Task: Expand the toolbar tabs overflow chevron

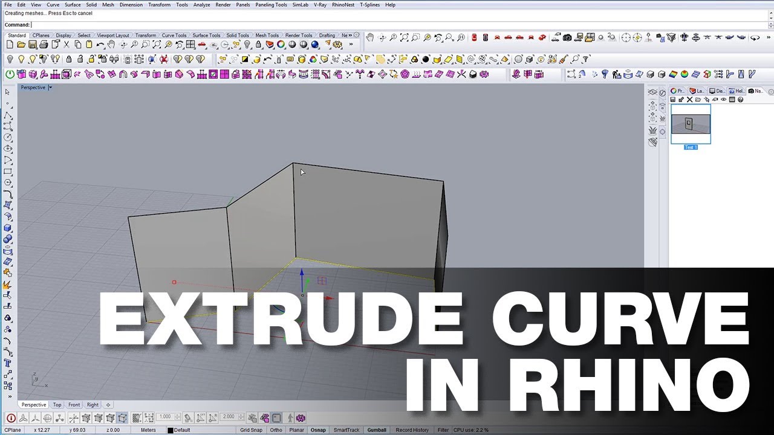Action: click(x=350, y=35)
